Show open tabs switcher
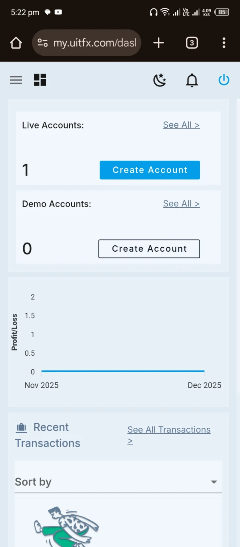This screenshot has height=547, width=240. coord(192,43)
